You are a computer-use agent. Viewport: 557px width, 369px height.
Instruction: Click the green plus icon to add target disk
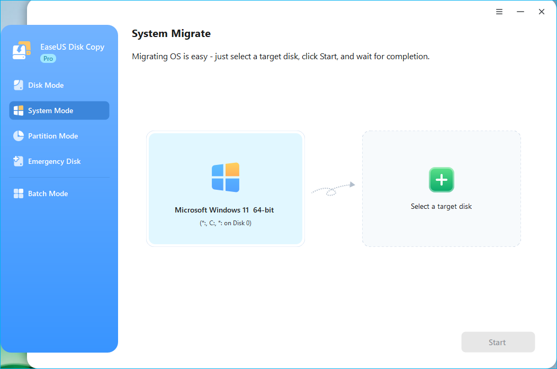[x=441, y=180]
